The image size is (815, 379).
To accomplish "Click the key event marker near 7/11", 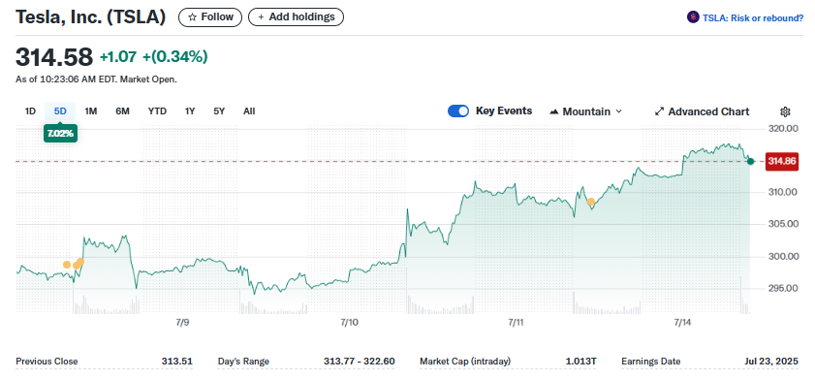I will click(x=591, y=202).
